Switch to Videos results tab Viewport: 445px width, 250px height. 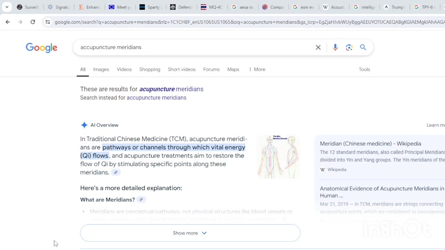tap(124, 69)
